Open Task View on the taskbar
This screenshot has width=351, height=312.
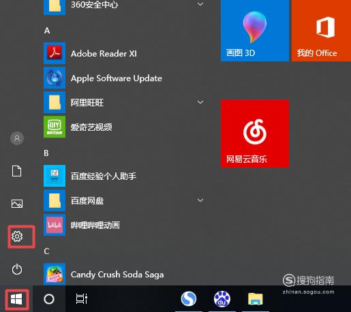(82, 299)
